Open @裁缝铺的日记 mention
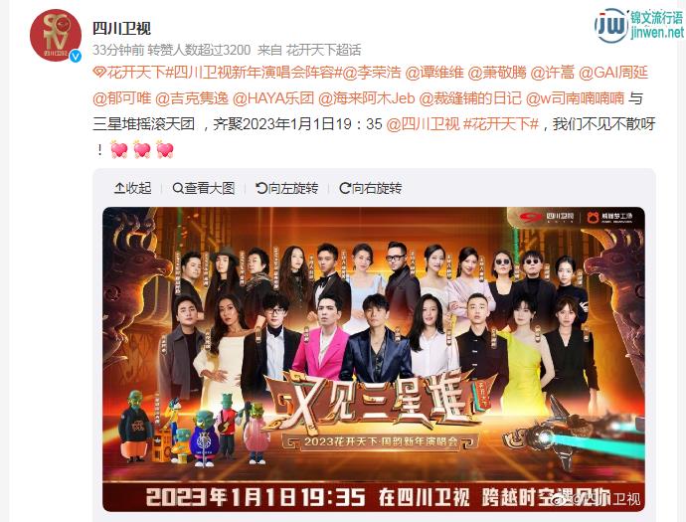The height and width of the screenshot is (522, 686). (x=470, y=98)
